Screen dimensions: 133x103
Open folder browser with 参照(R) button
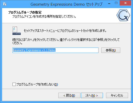click(x=111, y=50)
